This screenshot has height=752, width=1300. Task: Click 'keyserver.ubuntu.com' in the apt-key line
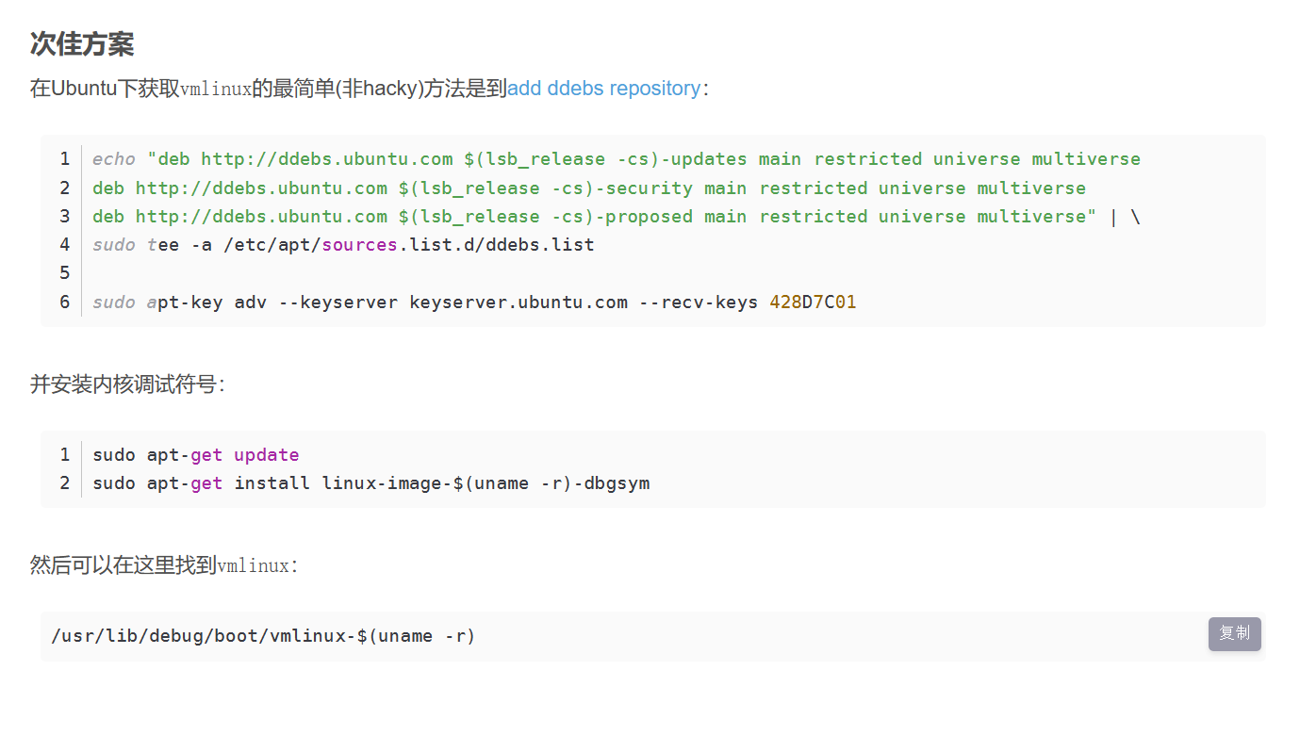click(518, 302)
